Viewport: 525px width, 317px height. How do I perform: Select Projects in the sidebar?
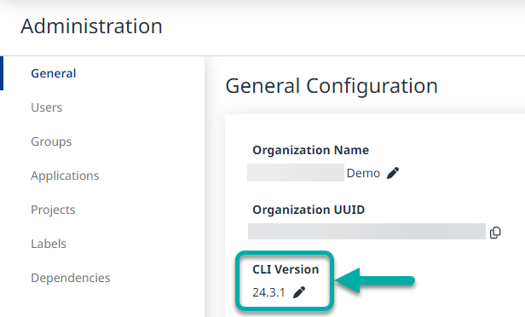53,210
